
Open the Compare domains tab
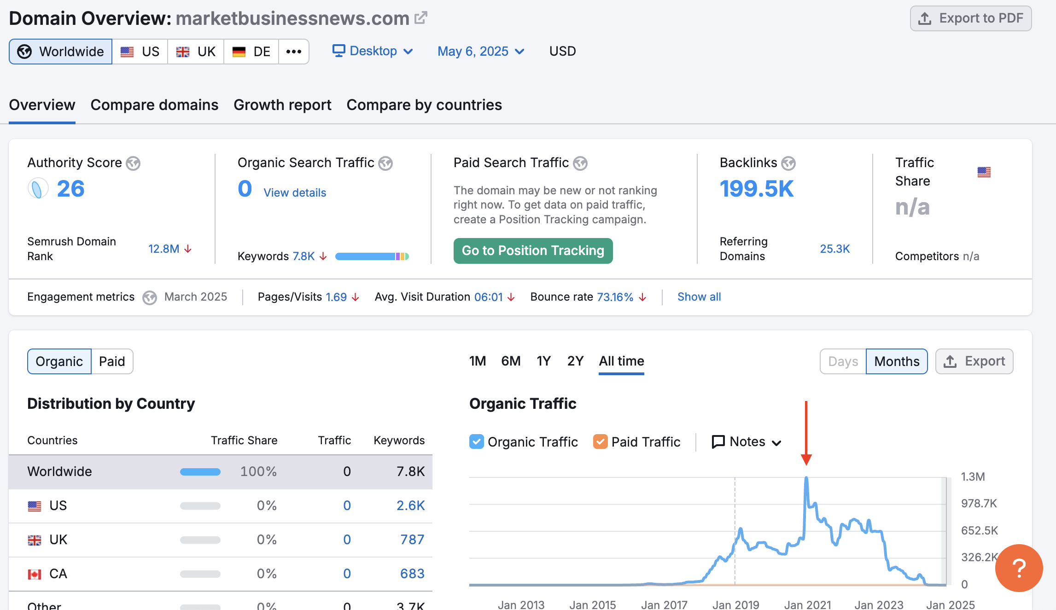point(154,105)
